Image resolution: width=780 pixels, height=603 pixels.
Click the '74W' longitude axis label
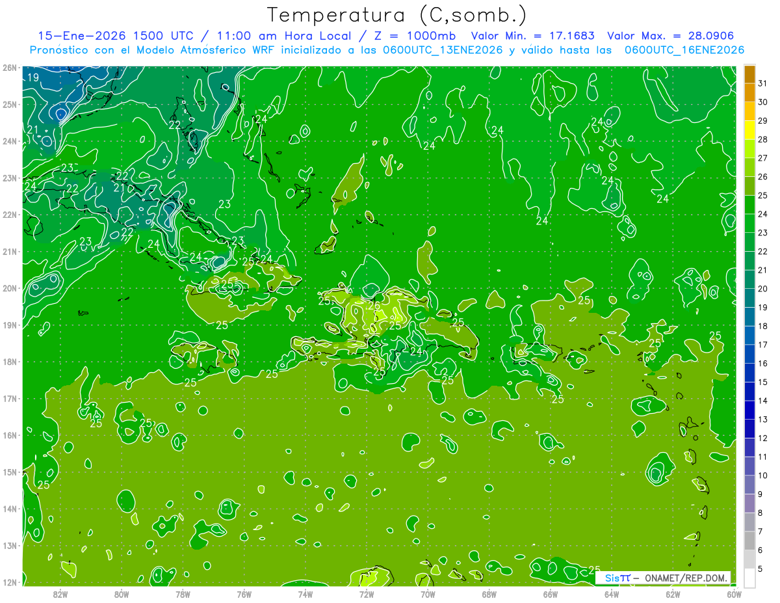click(x=305, y=594)
